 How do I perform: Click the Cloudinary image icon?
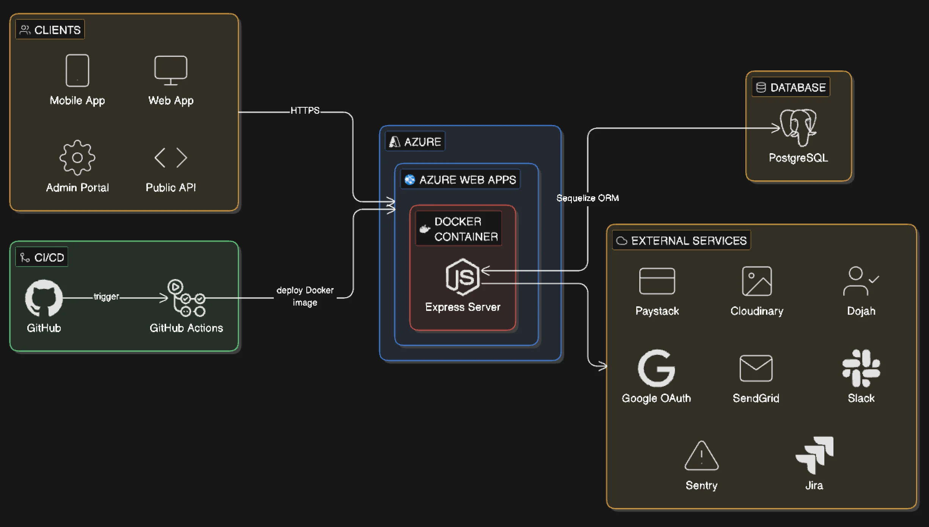click(757, 281)
